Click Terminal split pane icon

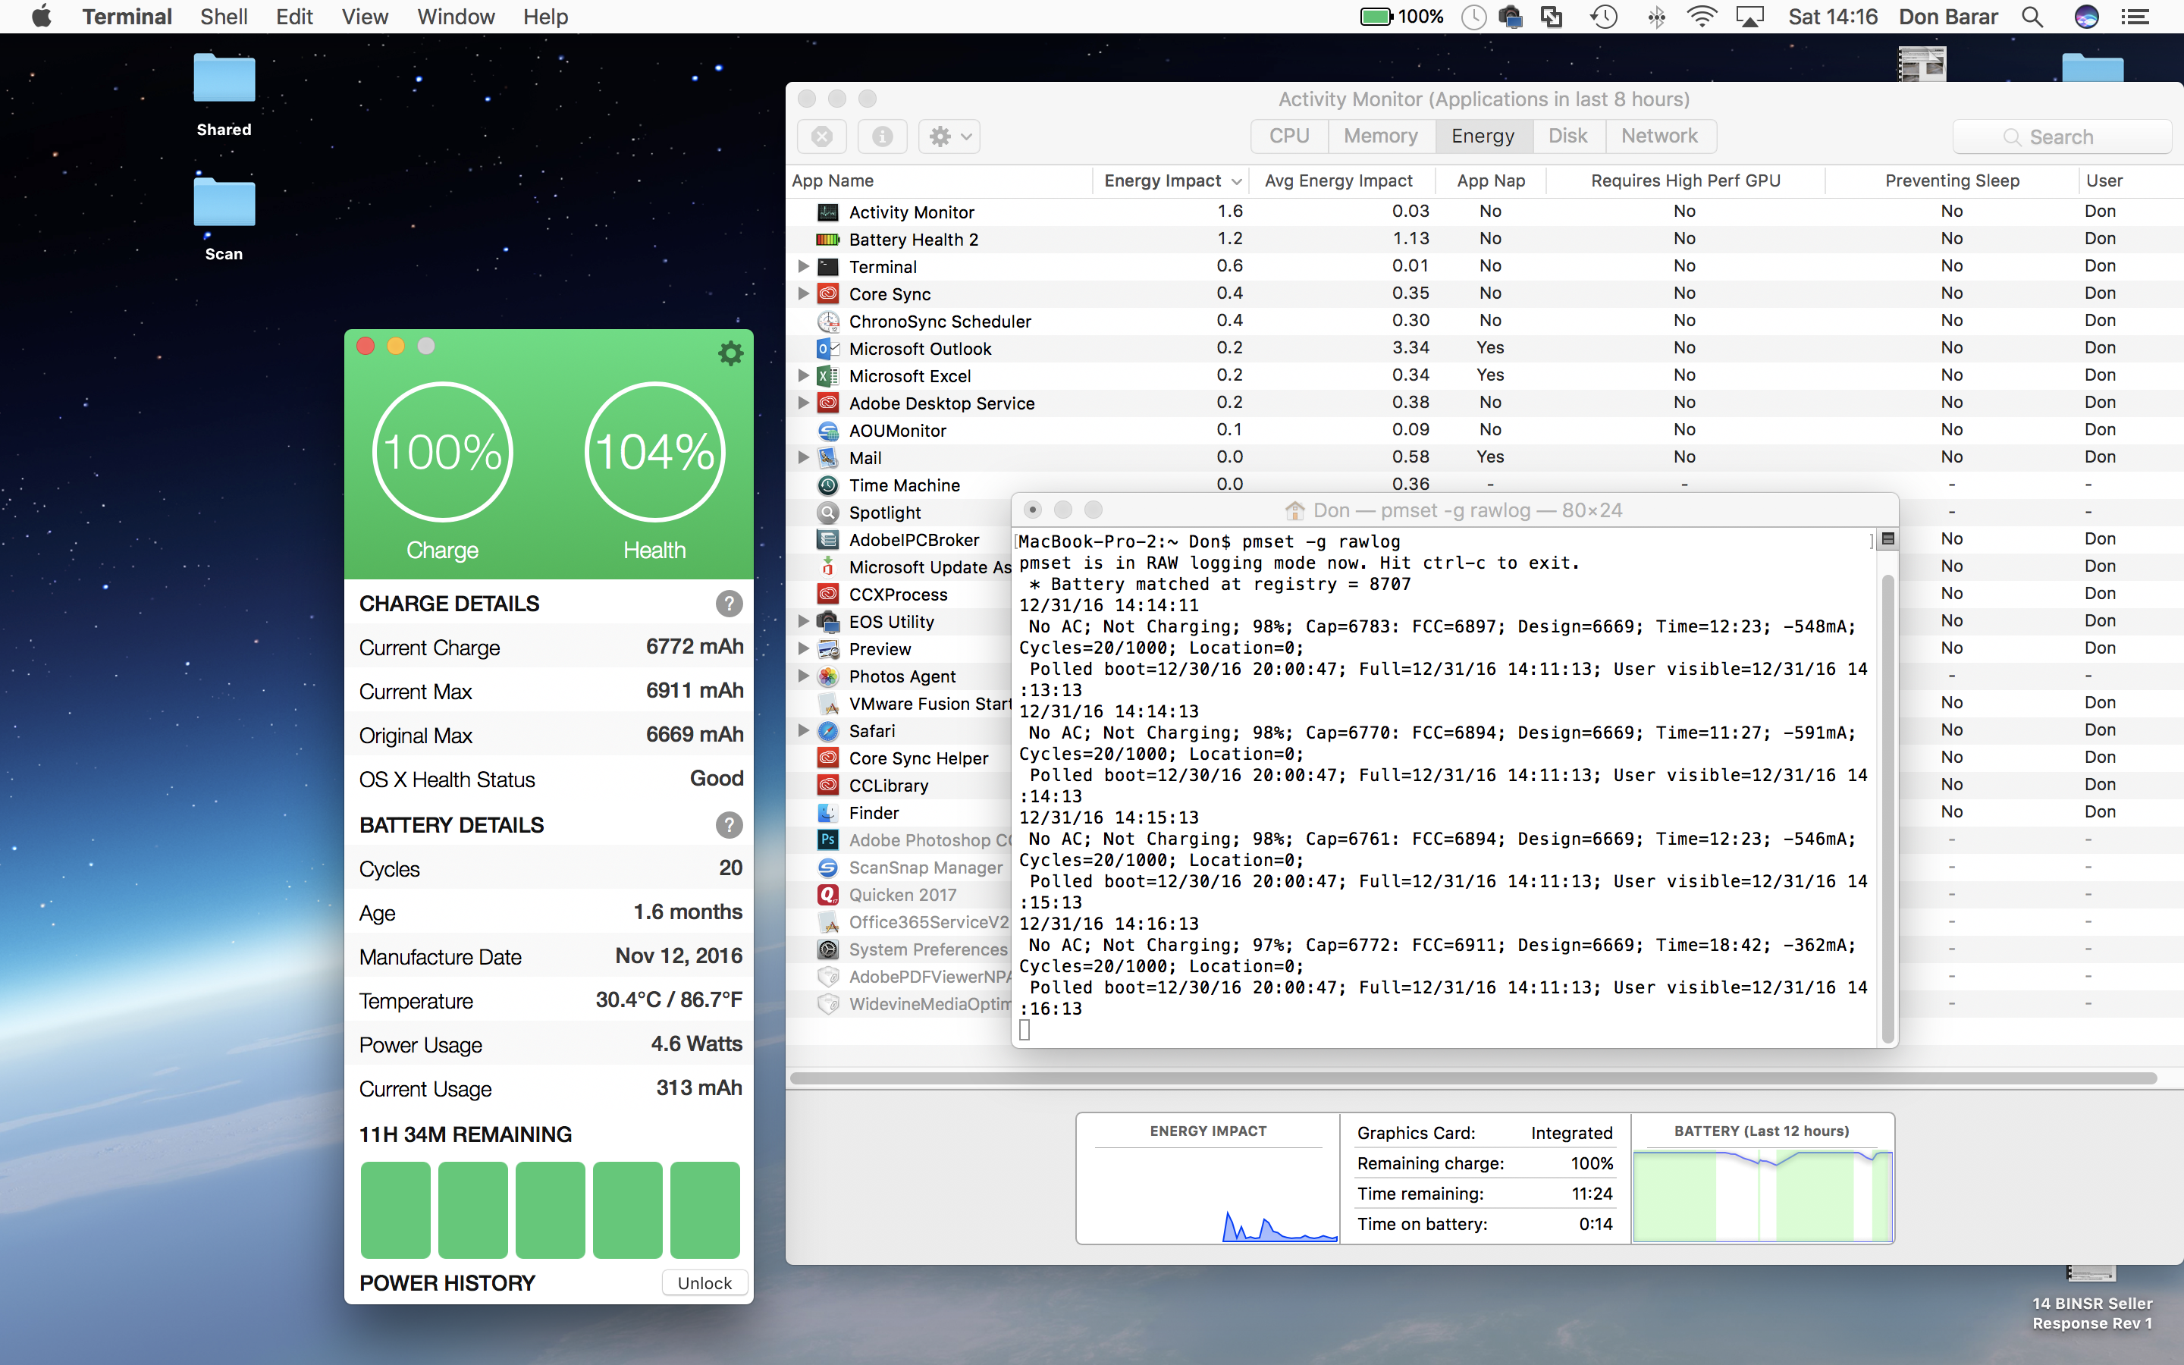pos(1887,539)
